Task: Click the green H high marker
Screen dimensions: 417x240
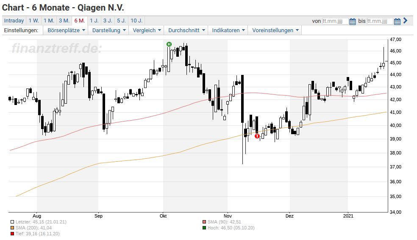Action: tap(169, 44)
